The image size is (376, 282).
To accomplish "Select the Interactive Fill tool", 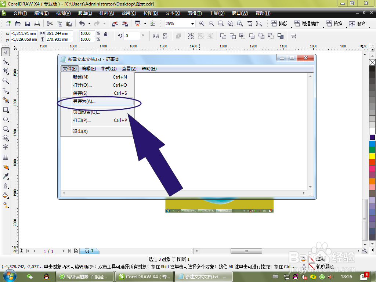I will pos(6,205).
